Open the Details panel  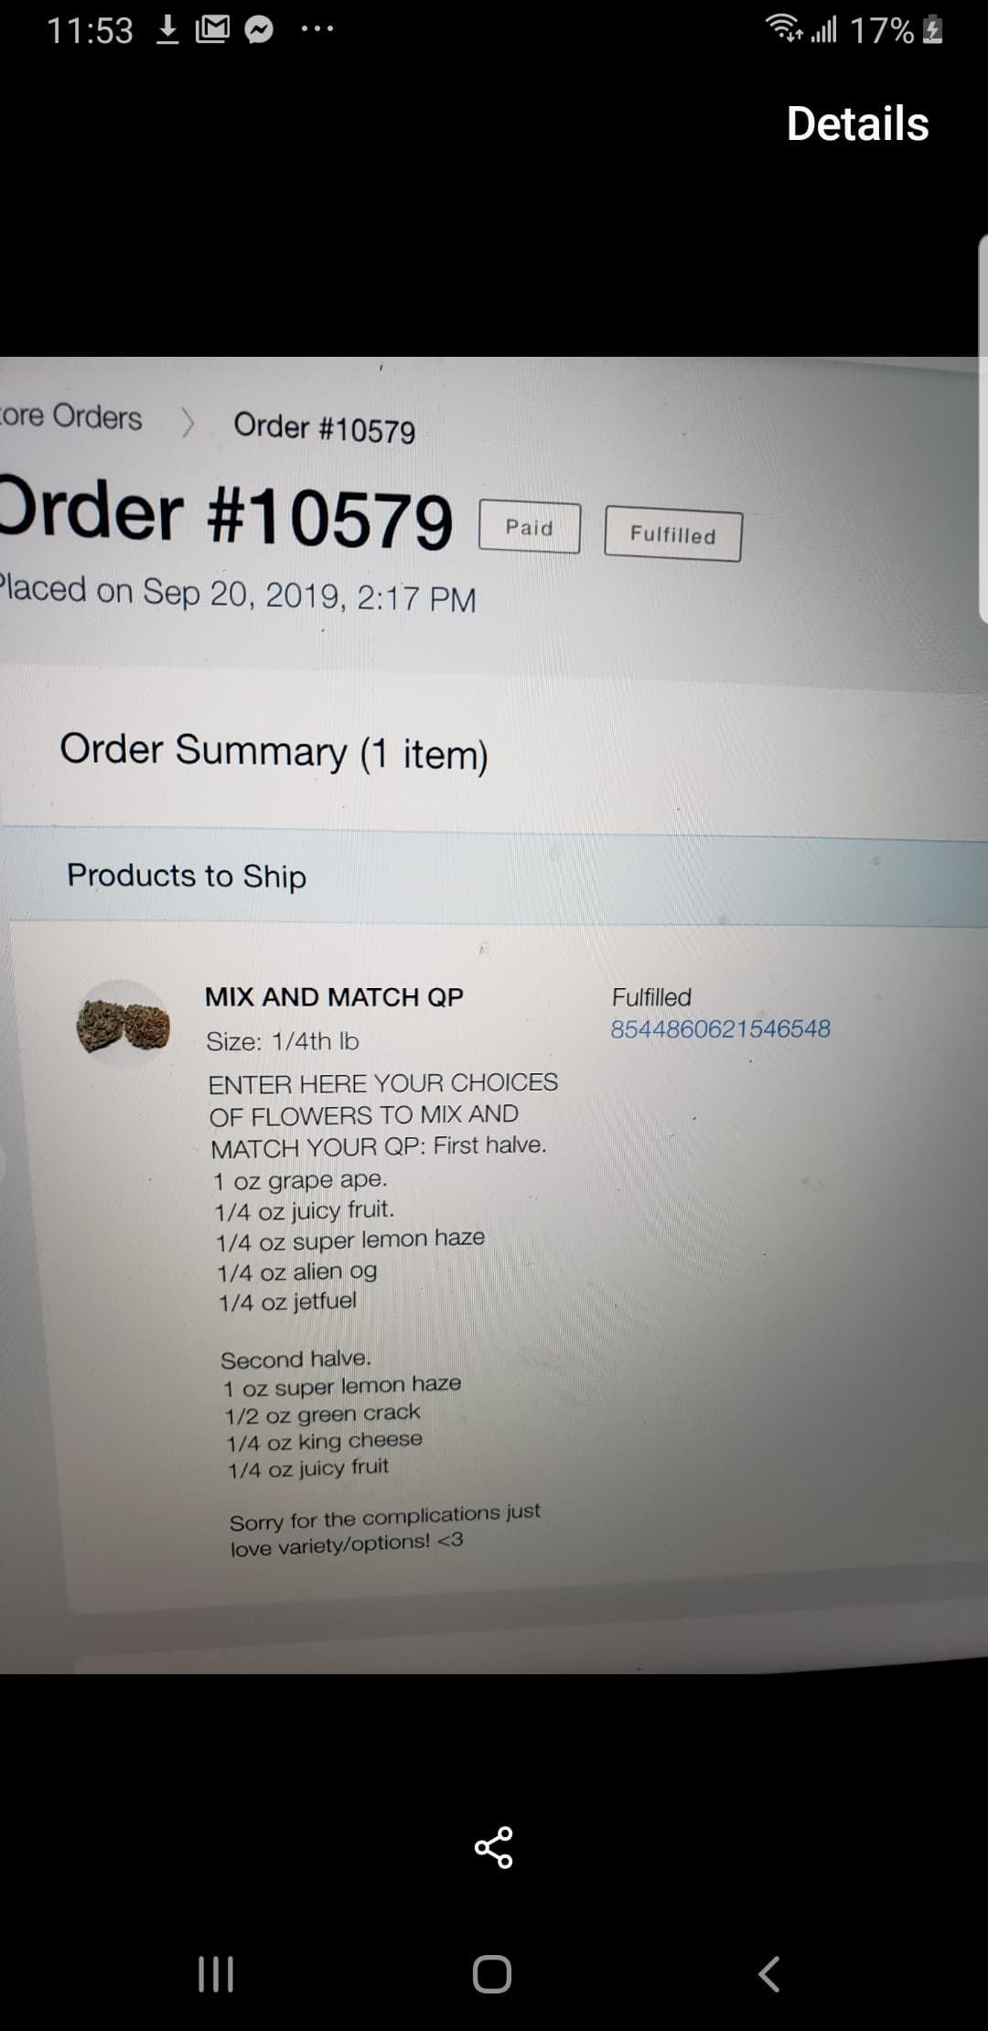coord(857,124)
